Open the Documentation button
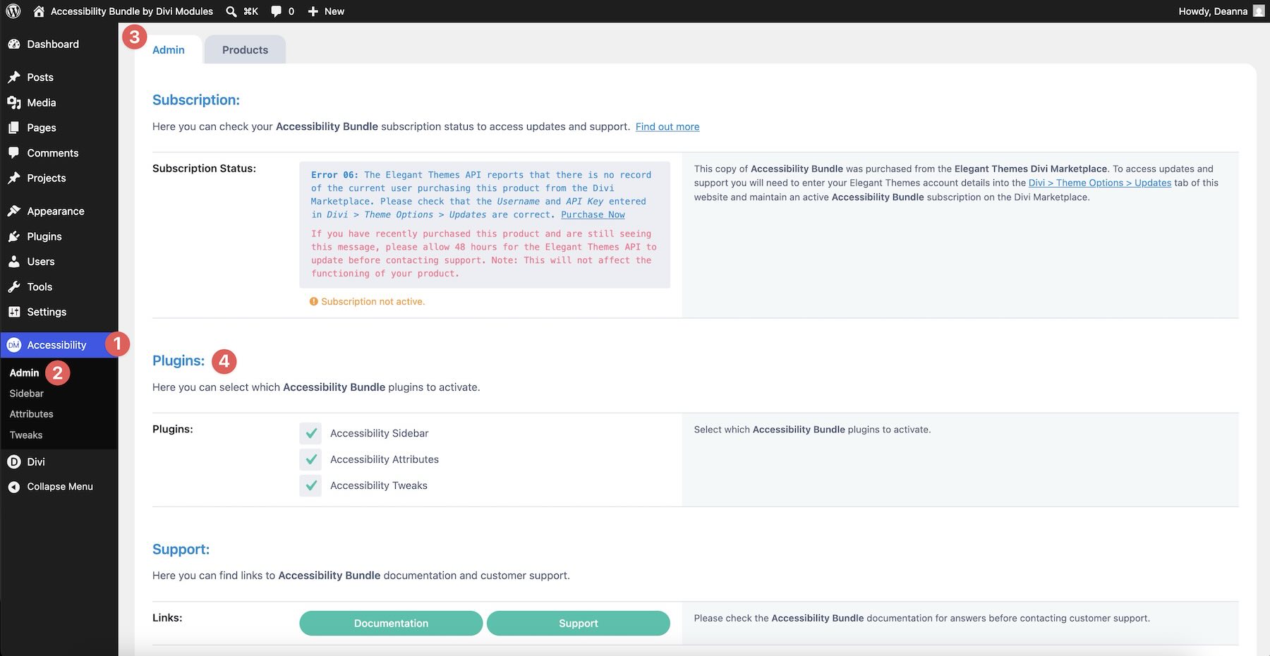1270x656 pixels. pyautogui.click(x=391, y=624)
